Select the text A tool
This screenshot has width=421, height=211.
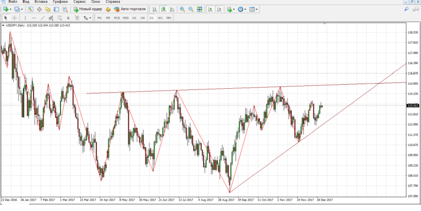[68, 18]
